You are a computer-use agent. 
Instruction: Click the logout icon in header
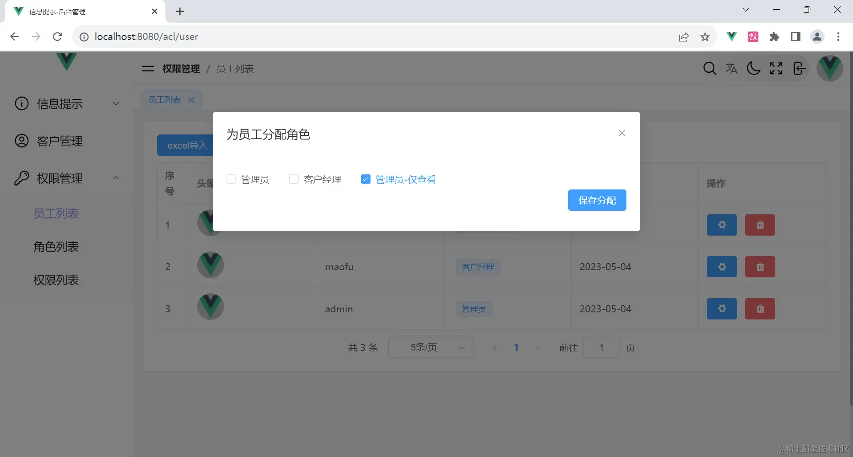tap(799, 68)
